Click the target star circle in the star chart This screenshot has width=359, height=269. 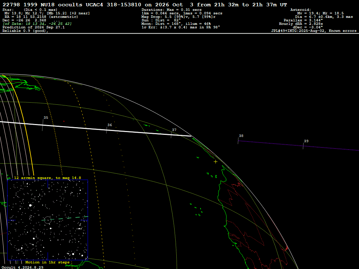click(48, 220)
